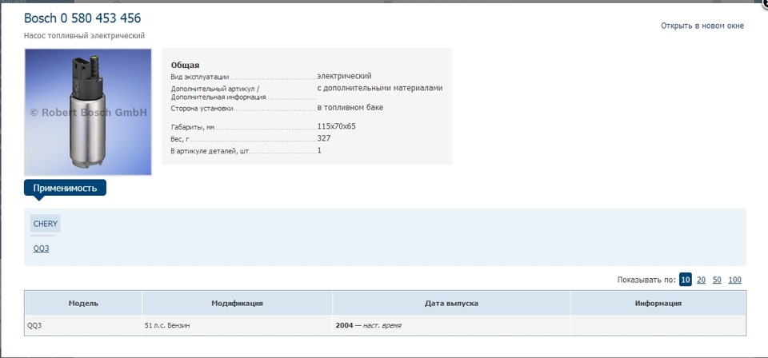Select the value 'с дополнительными материалами'

tap(380, 88)
